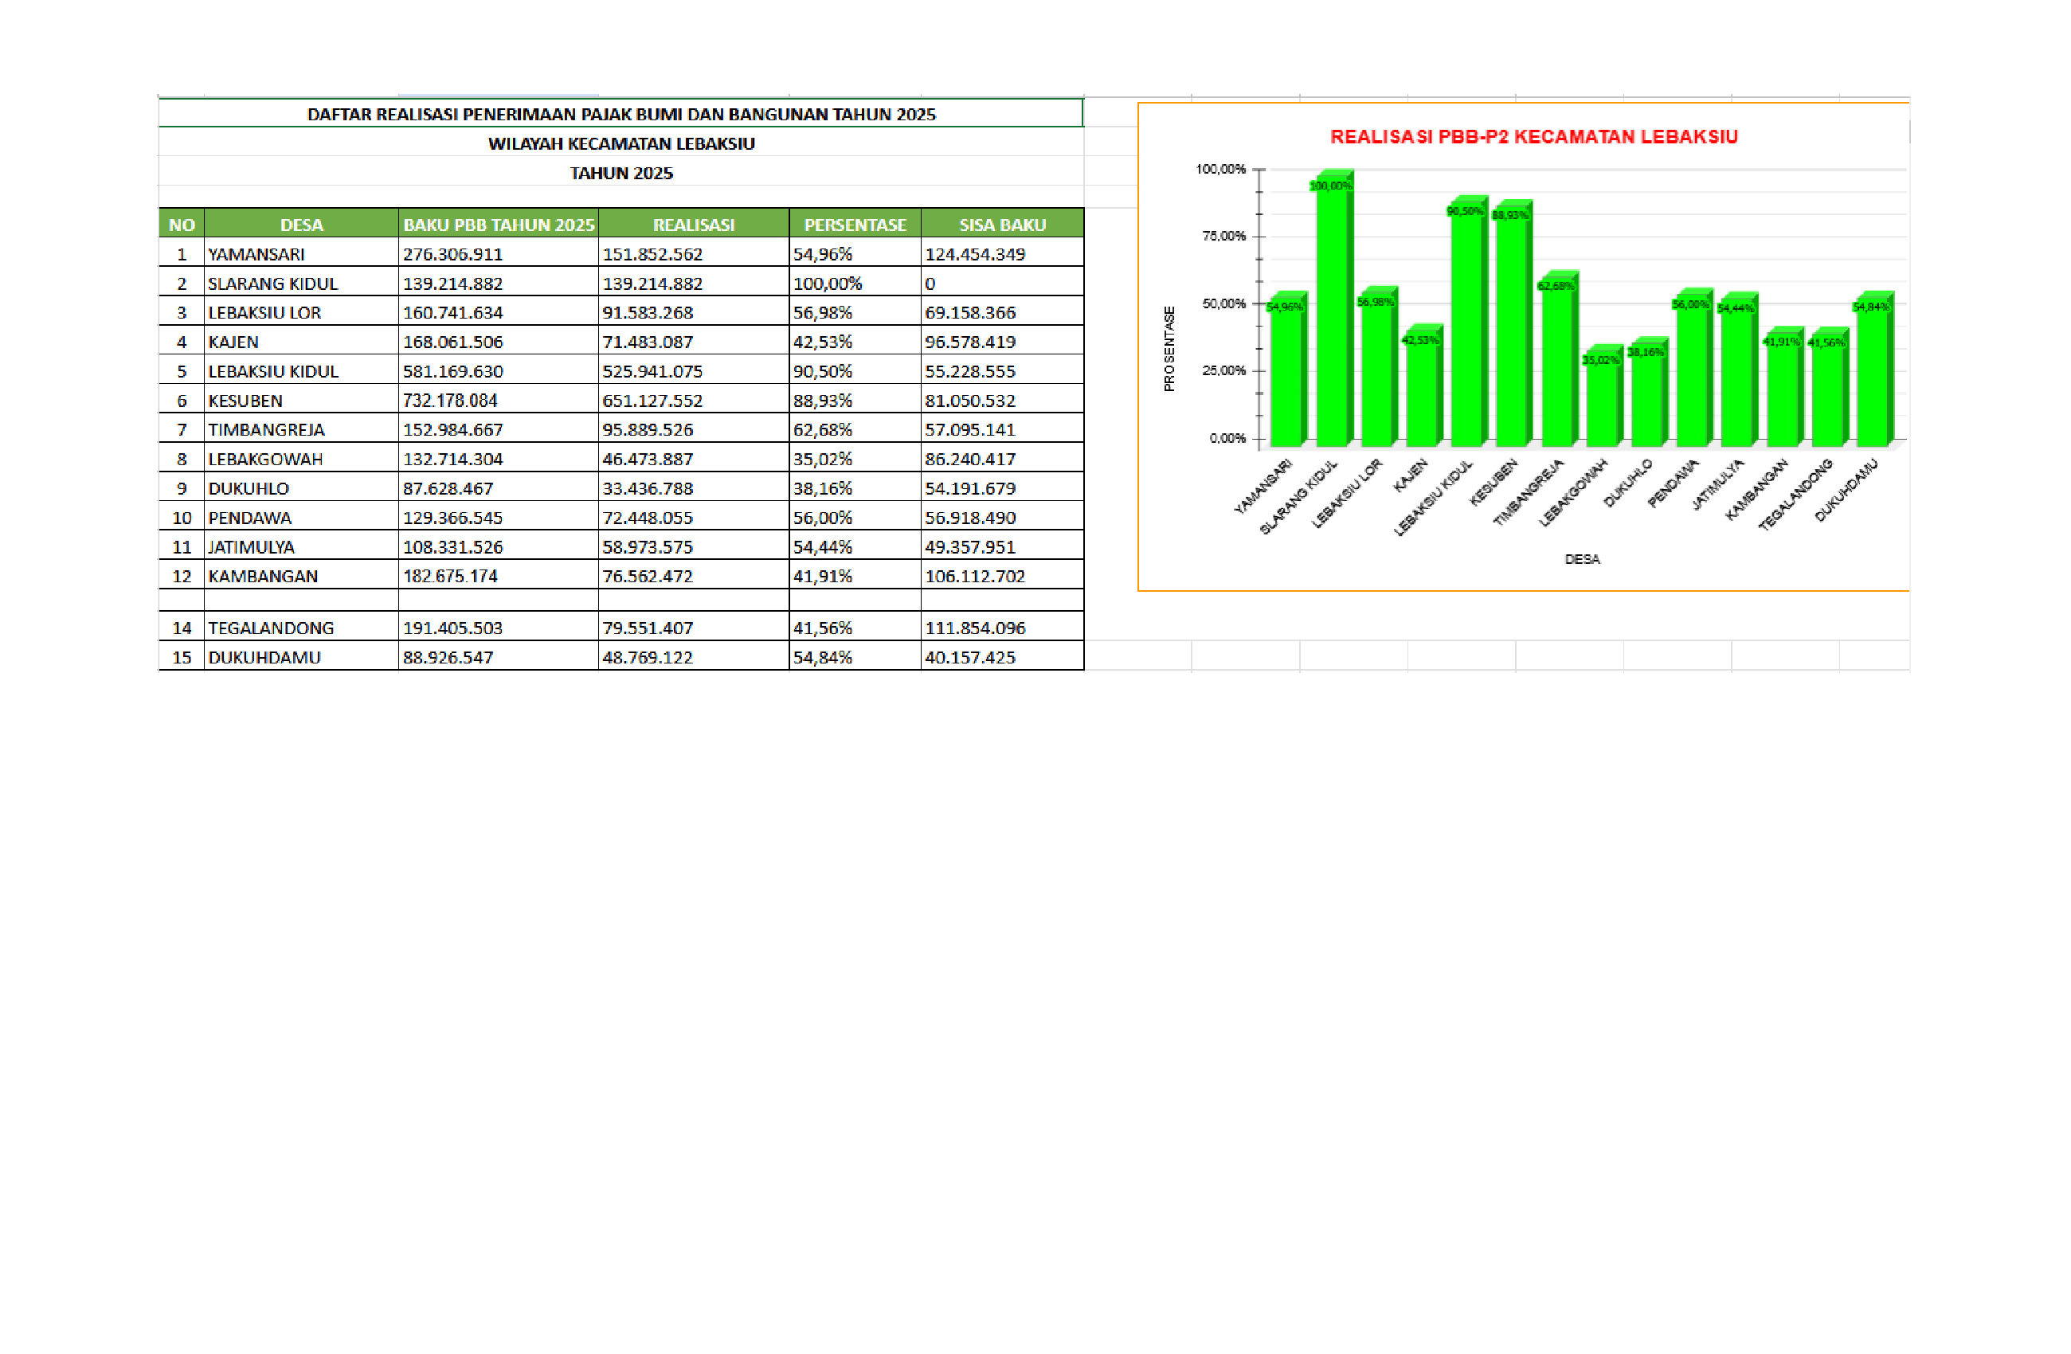
Task: Select the 'TIMBANGREJA' table cell
Action: pyautogui.click(x=301, y=429)
